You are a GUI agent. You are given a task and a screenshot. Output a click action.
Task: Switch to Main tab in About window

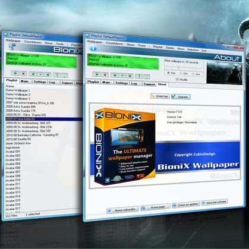click(x=106, y=82)
